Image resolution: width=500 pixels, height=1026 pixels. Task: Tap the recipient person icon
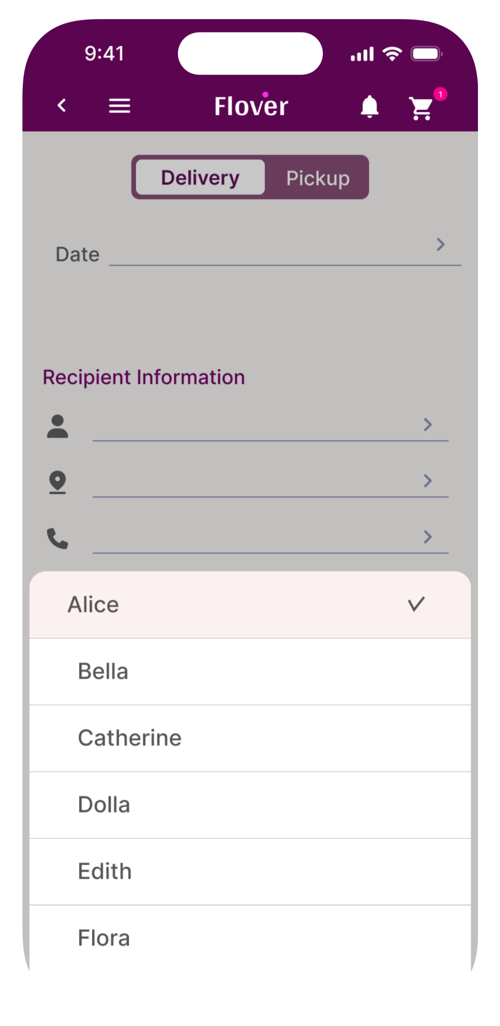[x=58, y=427]
